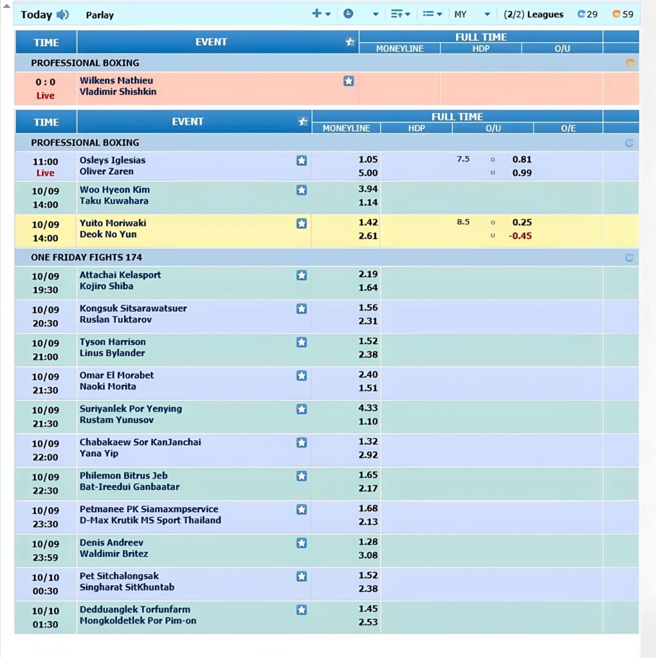Screen dimensions: 656x658
Task: Bet on Osleys Iglesias moneyline 1.05
Action: 368,159
